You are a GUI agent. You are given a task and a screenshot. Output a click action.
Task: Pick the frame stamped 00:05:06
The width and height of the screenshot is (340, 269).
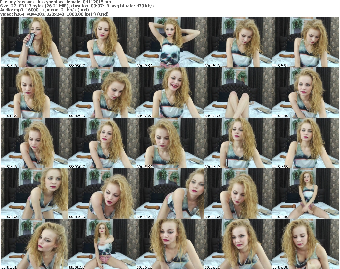pyautogui.click(x=102, y=193)
